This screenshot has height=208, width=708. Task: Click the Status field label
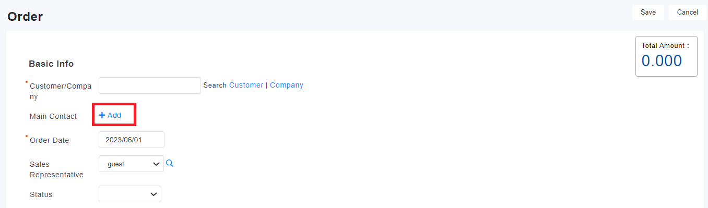(x=41, y=194)
